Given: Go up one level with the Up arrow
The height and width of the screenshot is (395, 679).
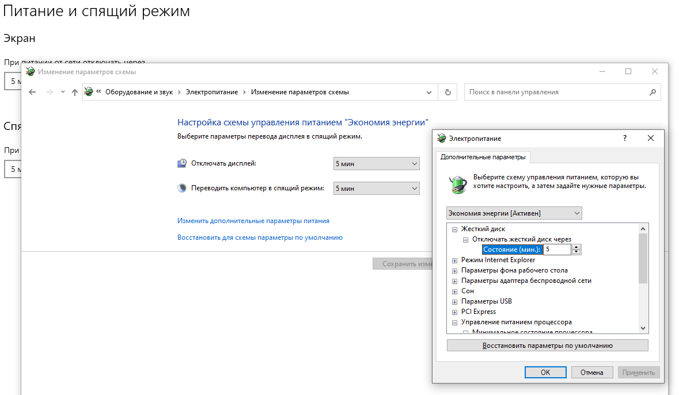Looking at the screenshot, I should [74, 92].
